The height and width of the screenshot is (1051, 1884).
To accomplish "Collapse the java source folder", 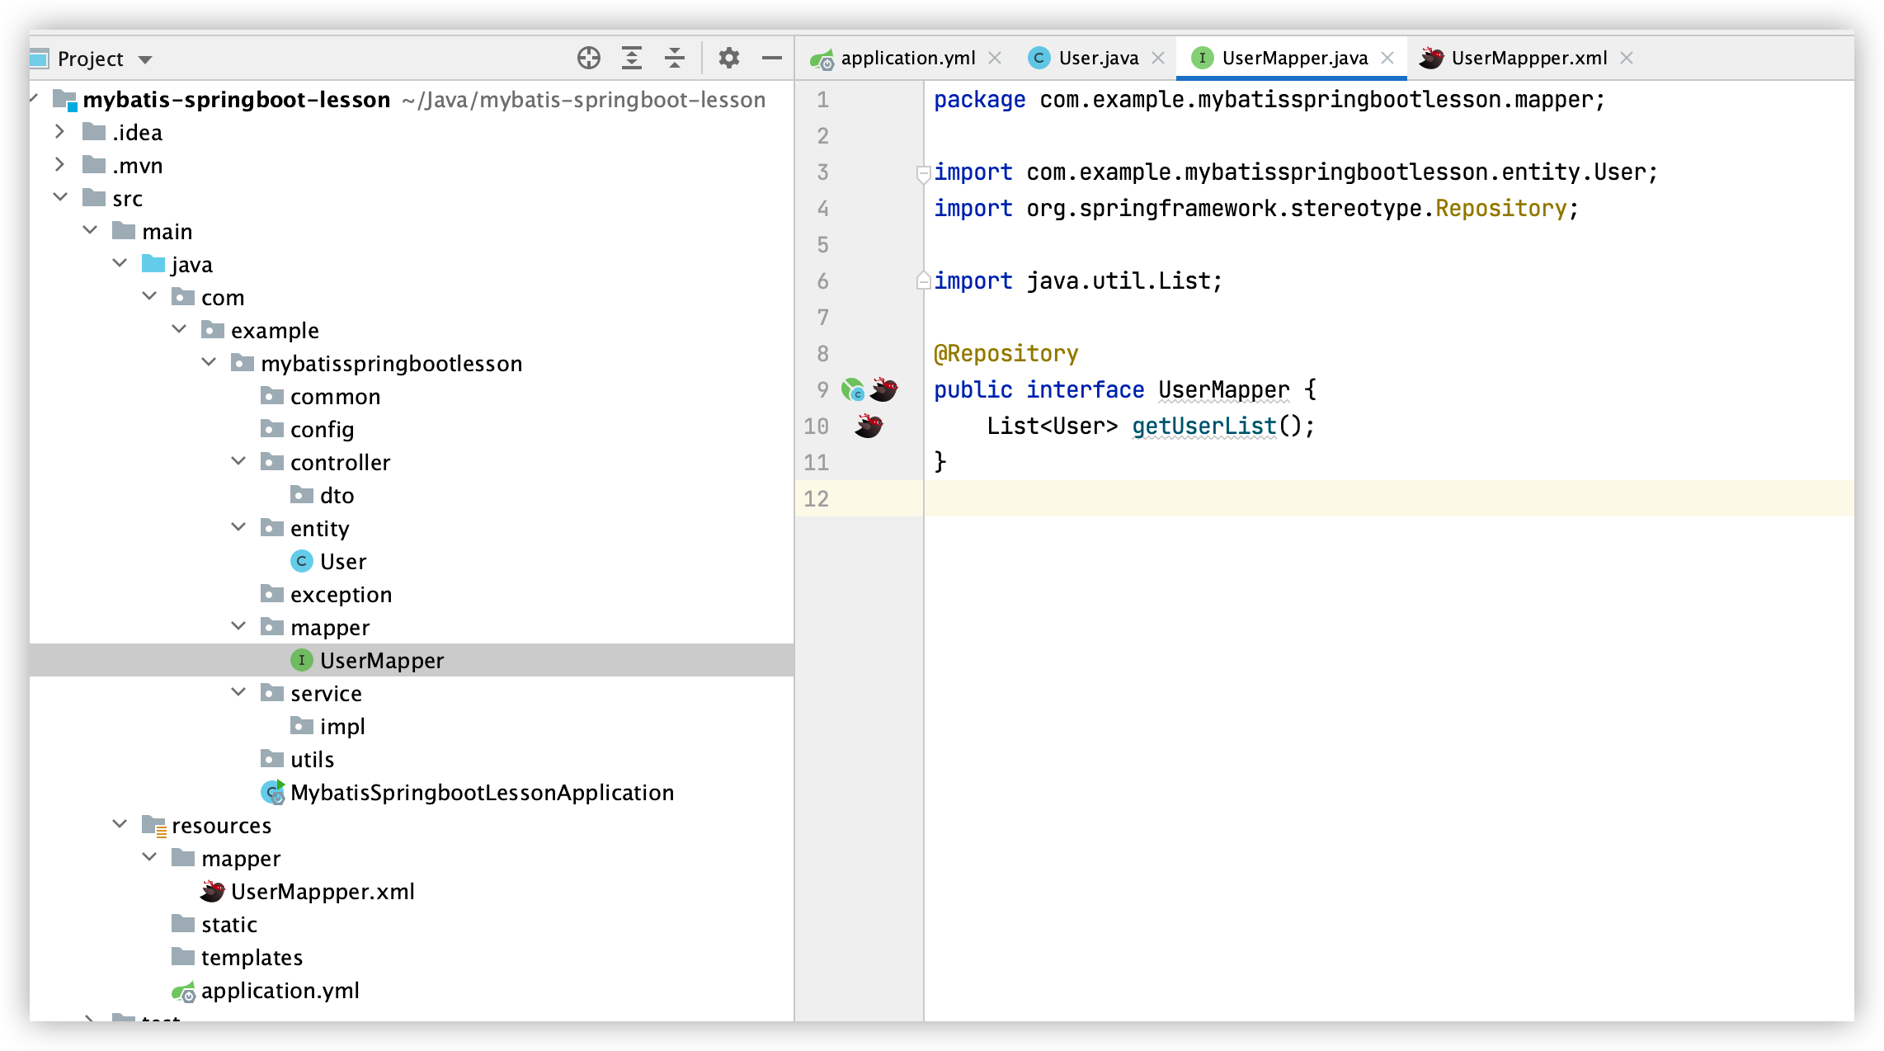I will click(120, 263).
